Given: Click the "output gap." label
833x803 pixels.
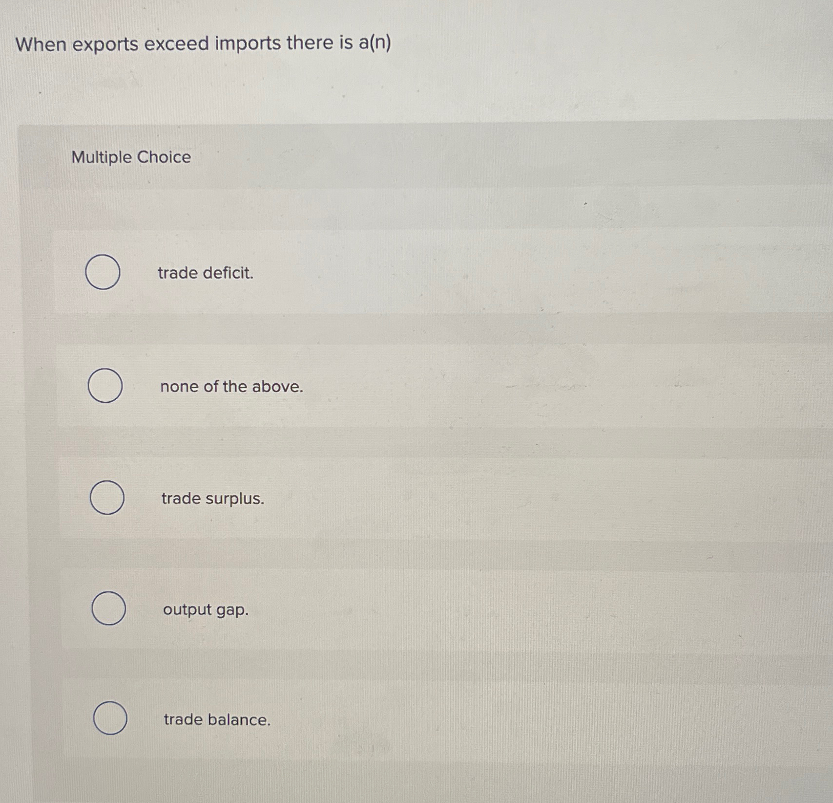Looking at the screenshot, I should point(205,609).
